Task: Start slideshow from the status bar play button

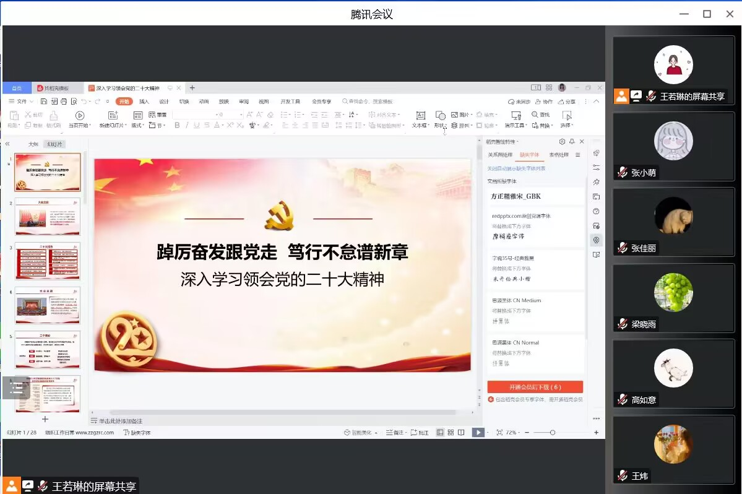Action: [477, 433]
